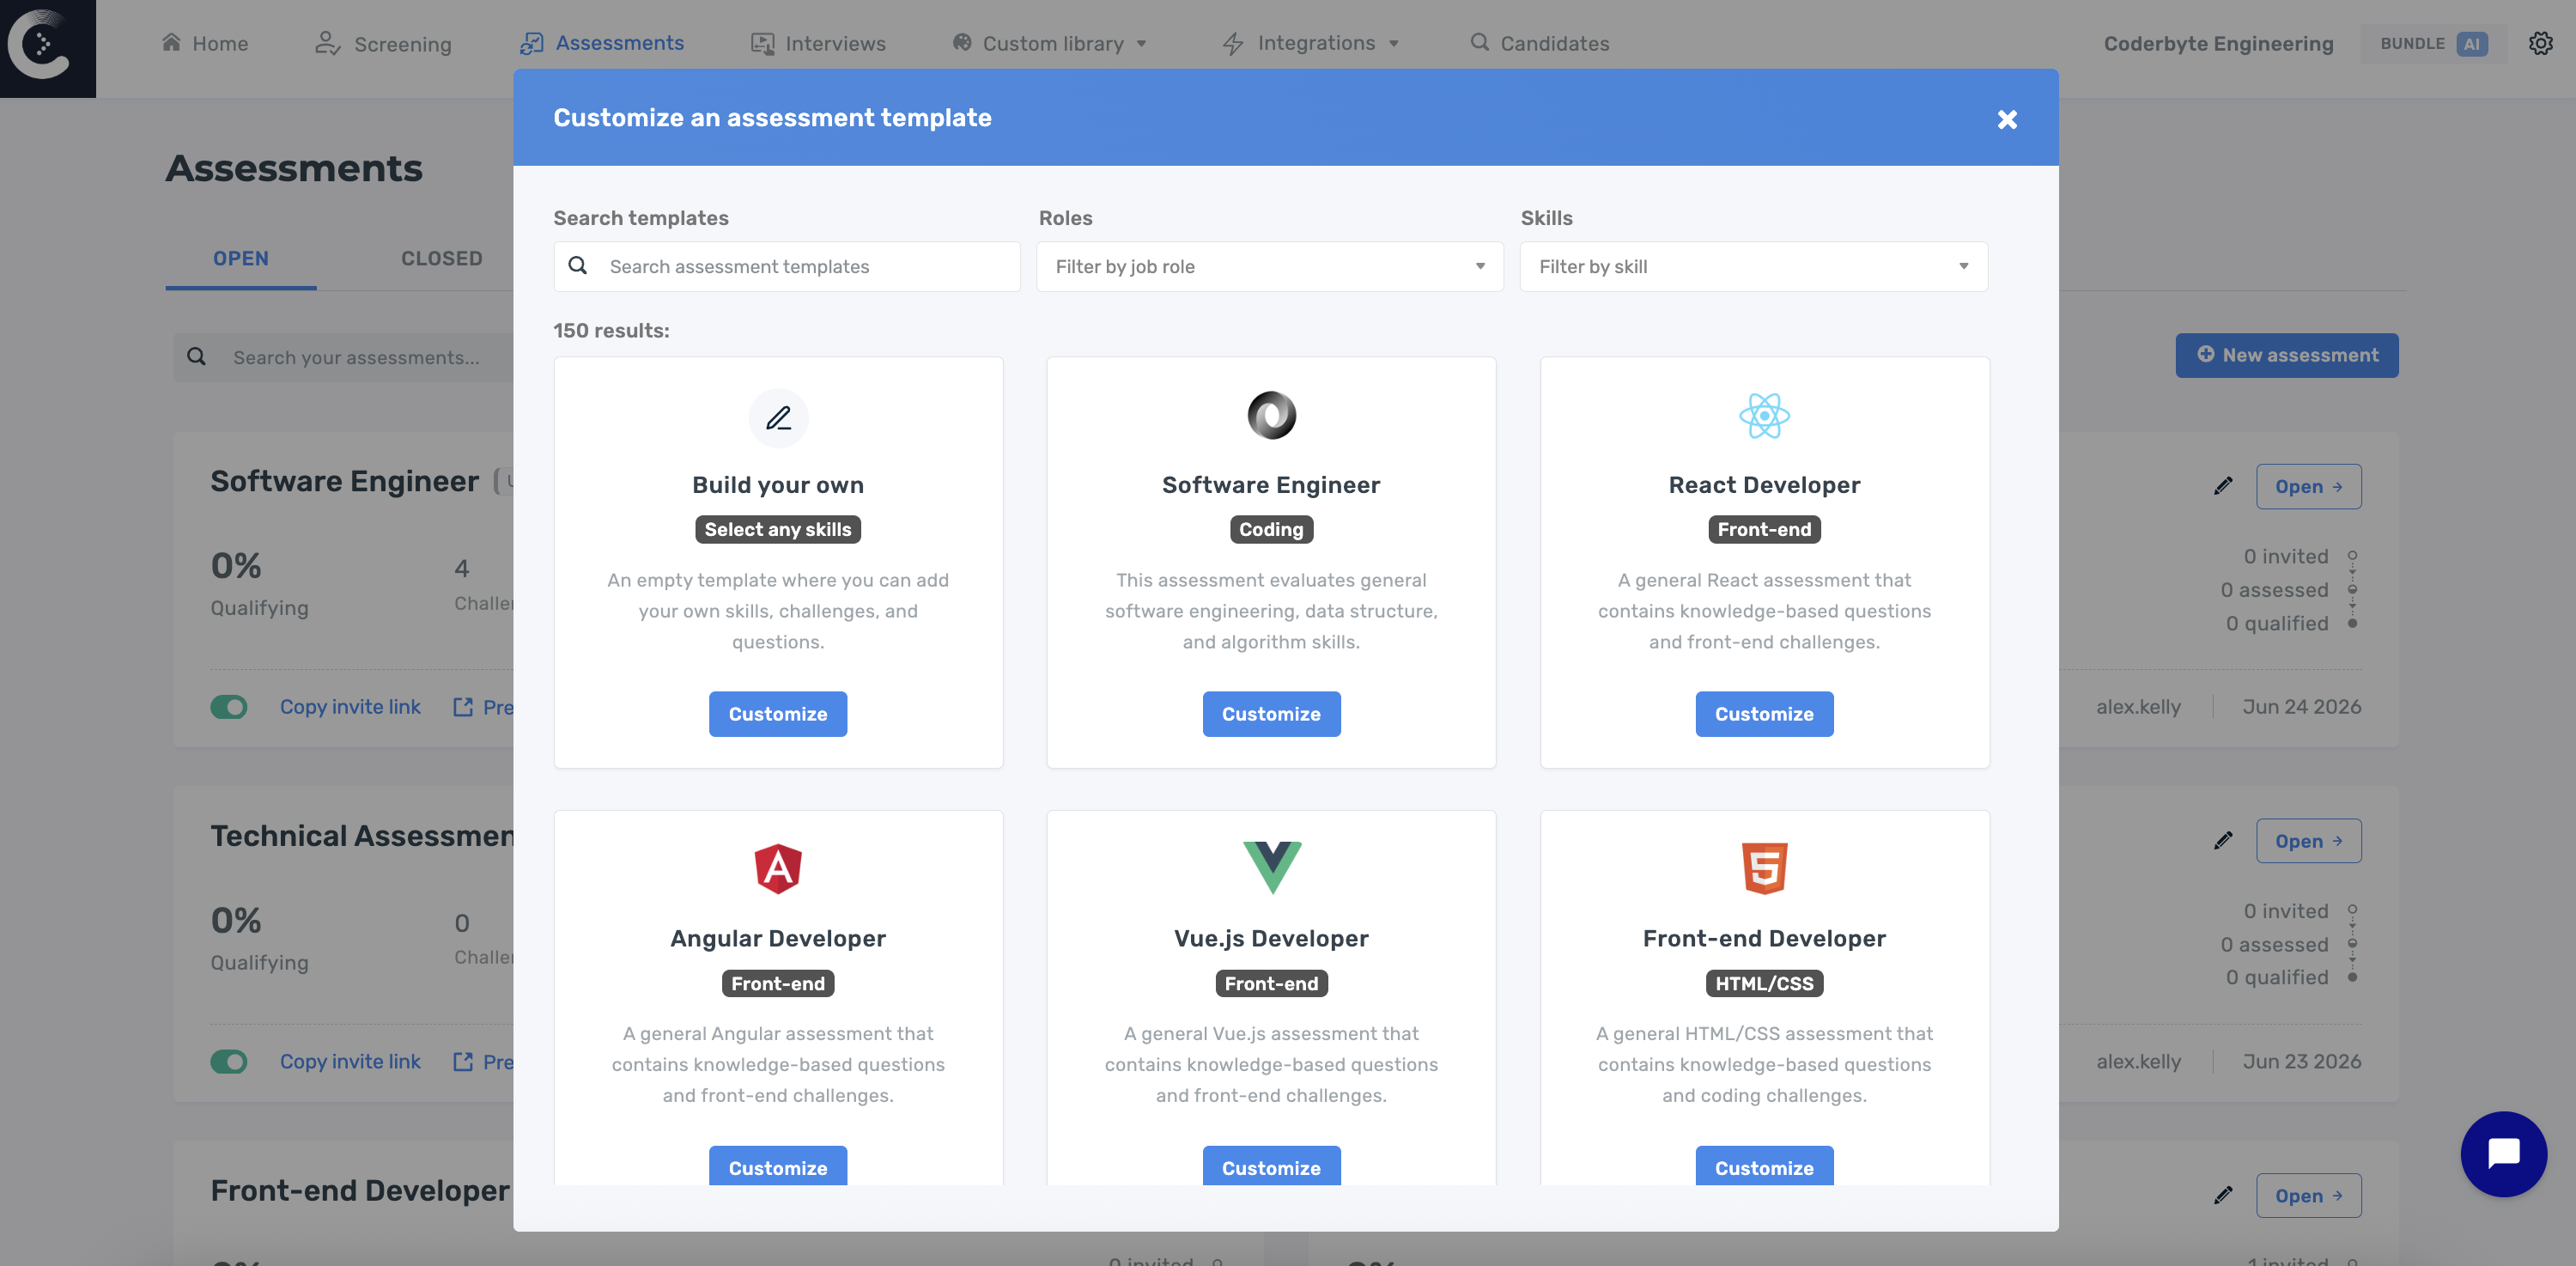Click the Coding skill tag
This screenshot has height=1266, width=2576.
[x=1271, y=529]
